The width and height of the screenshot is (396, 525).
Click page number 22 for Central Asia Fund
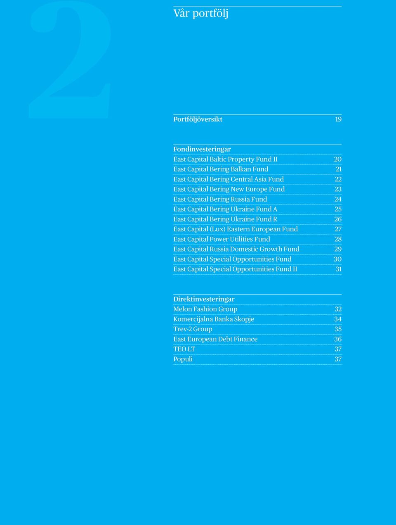(x=338, y=179)
